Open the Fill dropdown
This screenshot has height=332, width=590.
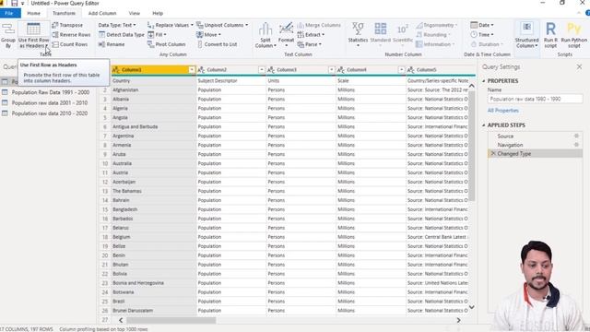point(157,35)
